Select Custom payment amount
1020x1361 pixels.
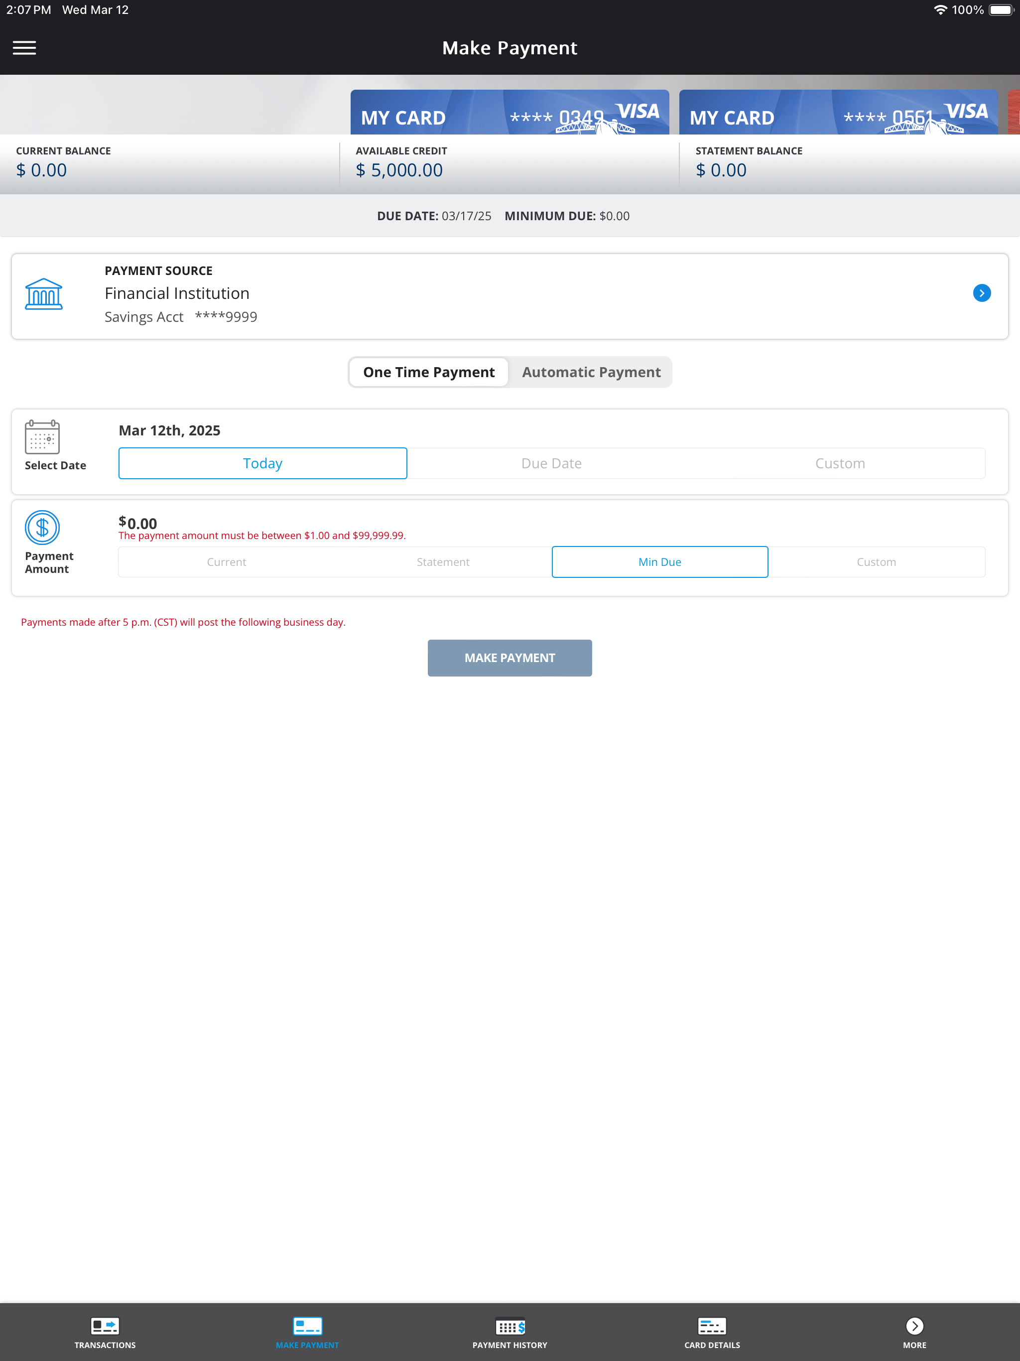point(877,562)
